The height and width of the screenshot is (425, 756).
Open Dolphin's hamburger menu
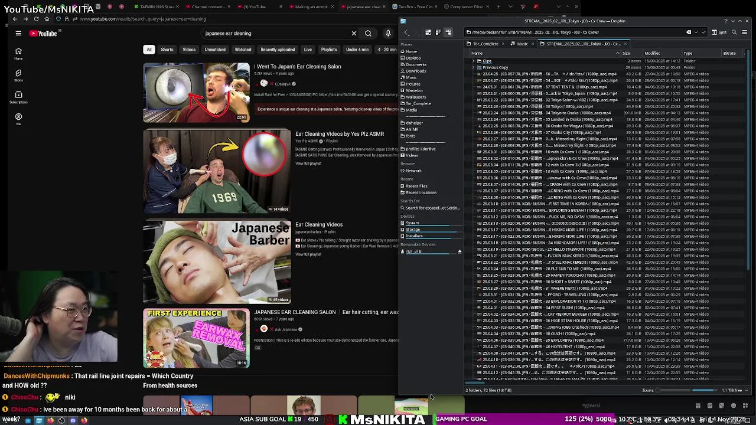744,32
